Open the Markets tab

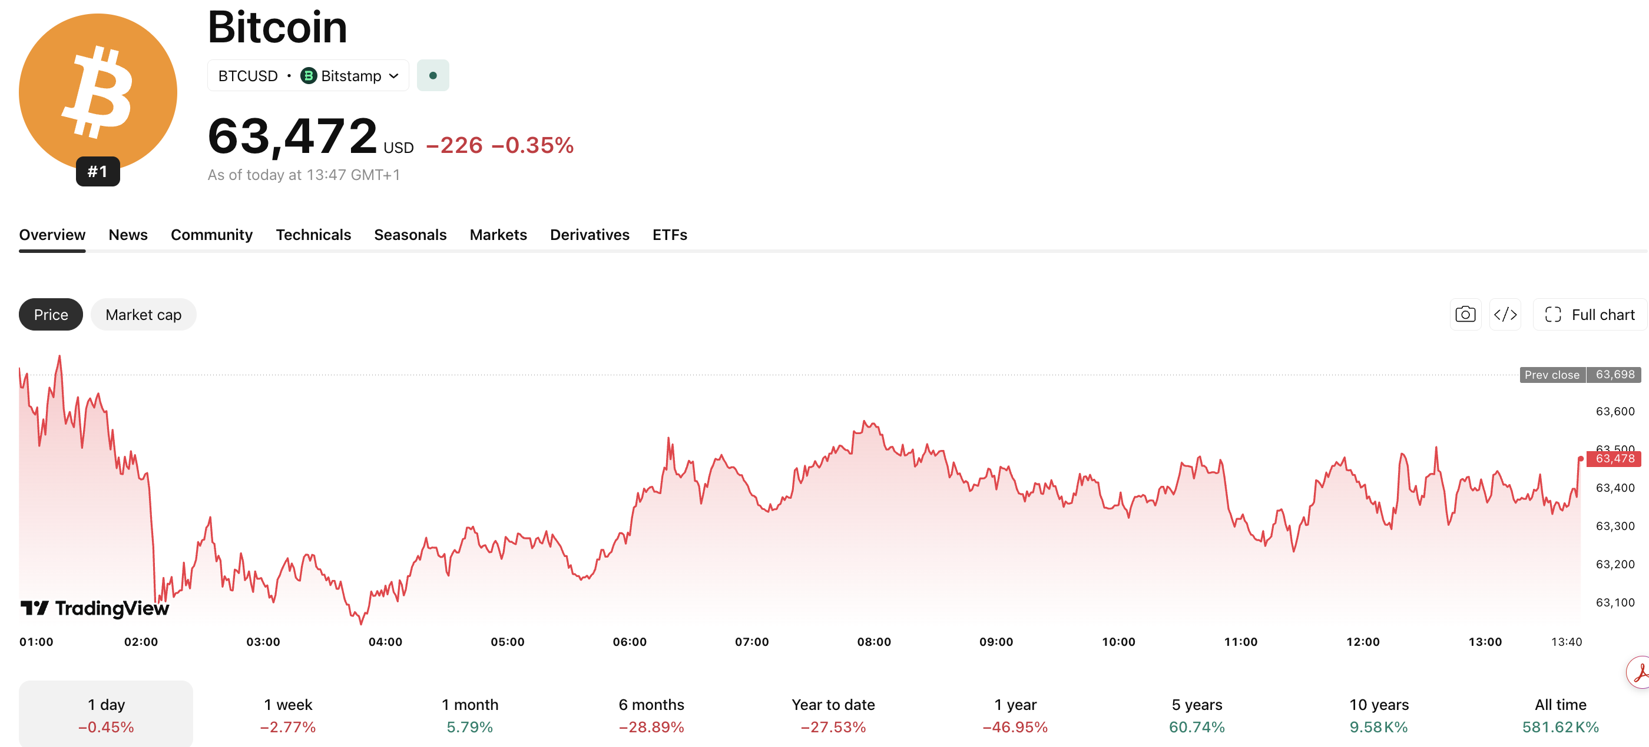(x=499, y=235)
